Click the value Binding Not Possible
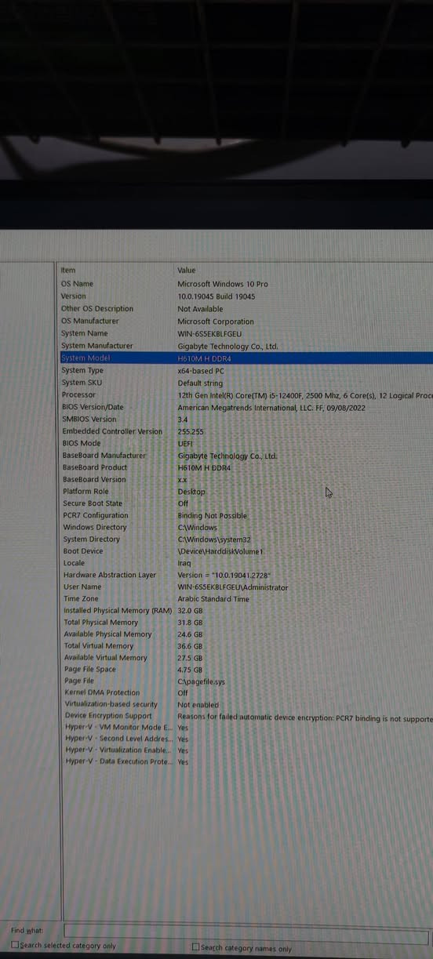Viewport: 433px width, 959px height. click(x=213, y=516)
